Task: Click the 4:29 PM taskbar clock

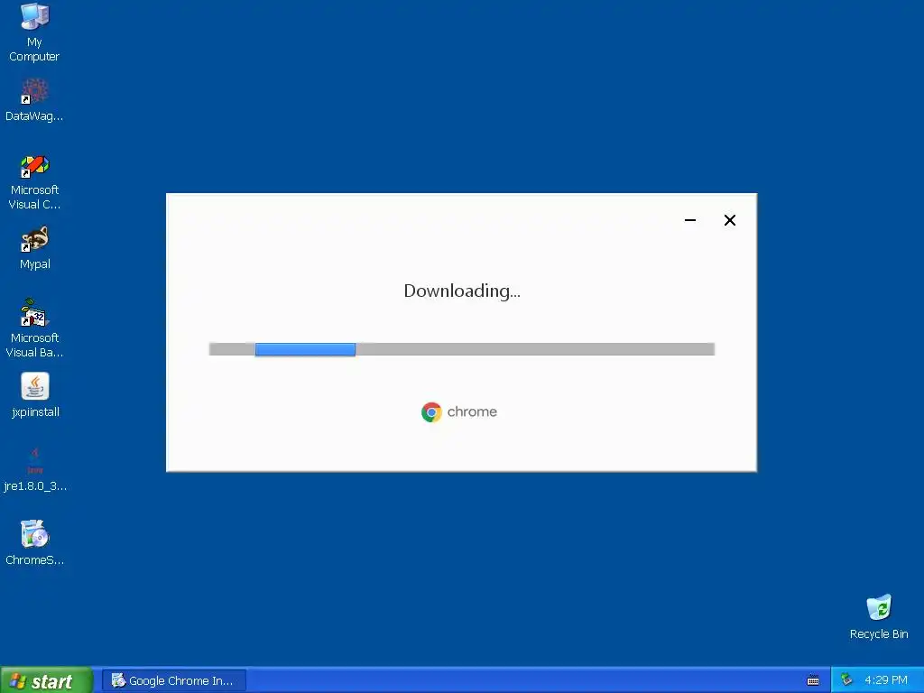Action: pos(886,680)
